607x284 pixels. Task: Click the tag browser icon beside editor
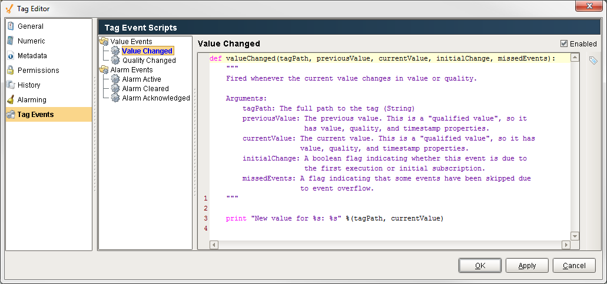593,61
